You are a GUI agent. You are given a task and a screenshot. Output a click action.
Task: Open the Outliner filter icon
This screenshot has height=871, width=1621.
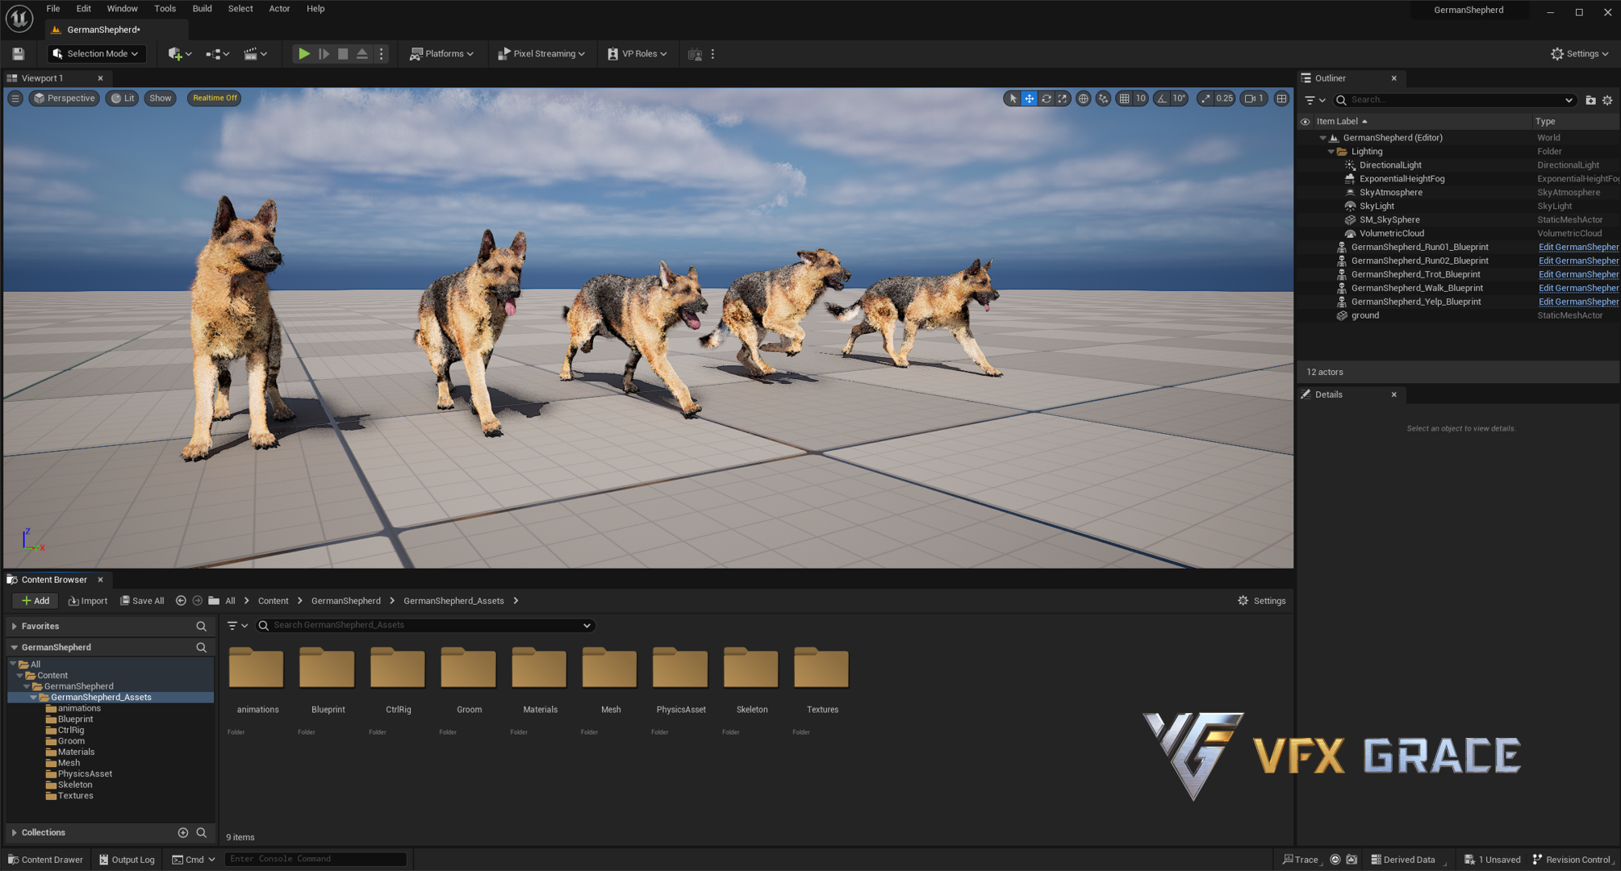pyautogui.click(x=1314, y=100)
